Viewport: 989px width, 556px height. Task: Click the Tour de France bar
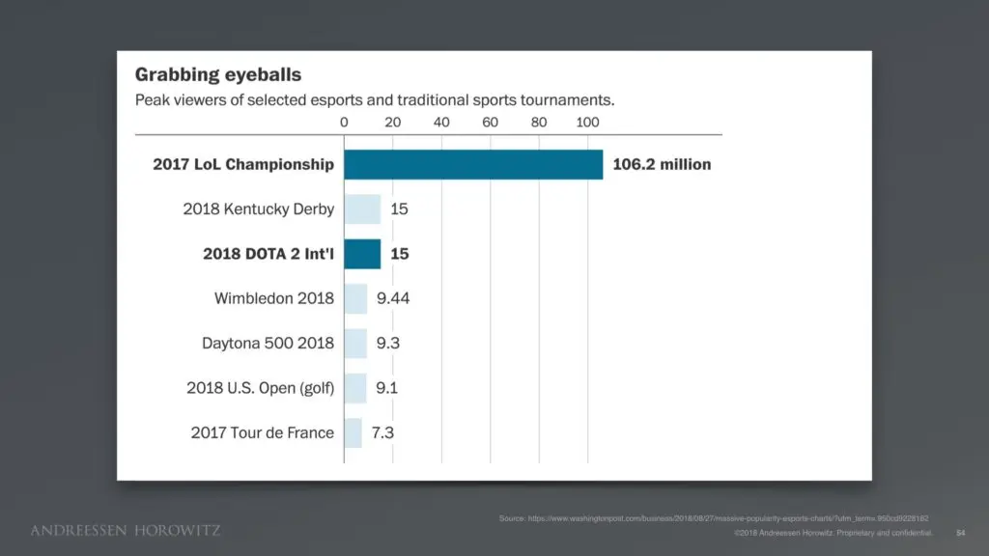[x=353, y=433]
